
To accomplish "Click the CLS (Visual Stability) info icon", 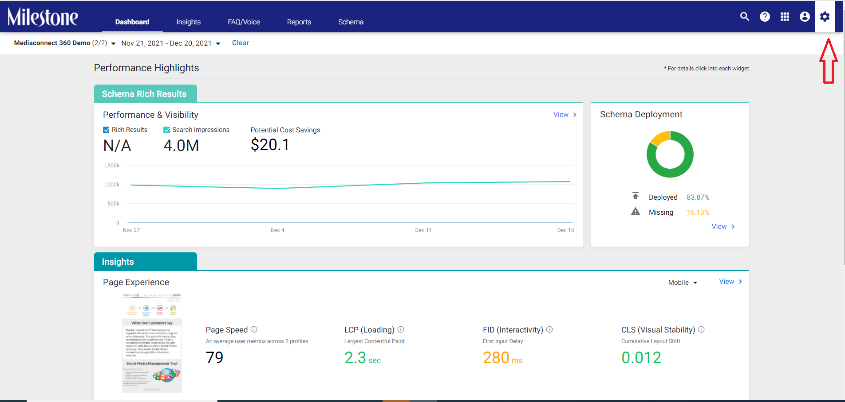I will [x=701, y=329].
